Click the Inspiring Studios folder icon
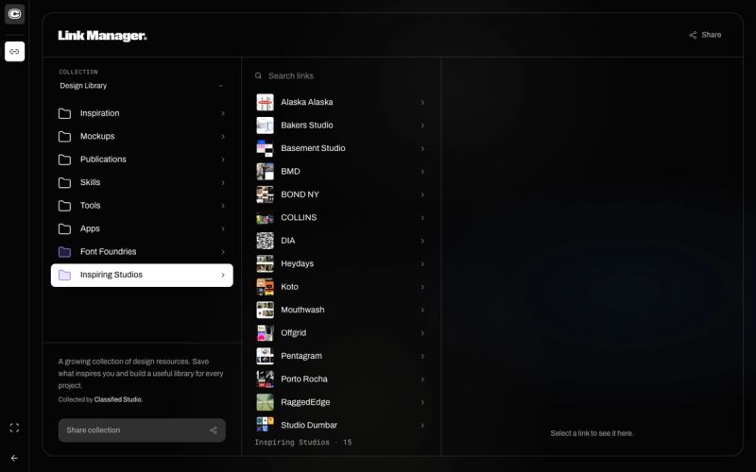The height and width of the screenshot is (472, 756). click(x=64, y=275)
